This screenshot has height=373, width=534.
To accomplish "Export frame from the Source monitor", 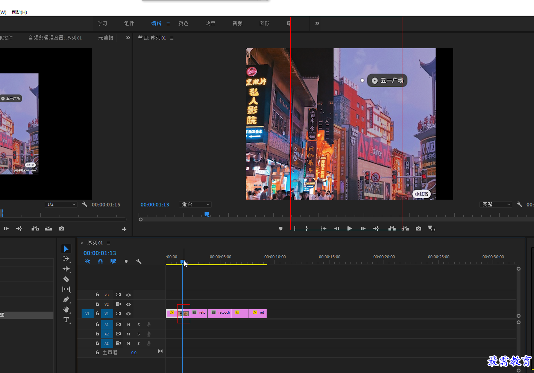I will point(62,229).
